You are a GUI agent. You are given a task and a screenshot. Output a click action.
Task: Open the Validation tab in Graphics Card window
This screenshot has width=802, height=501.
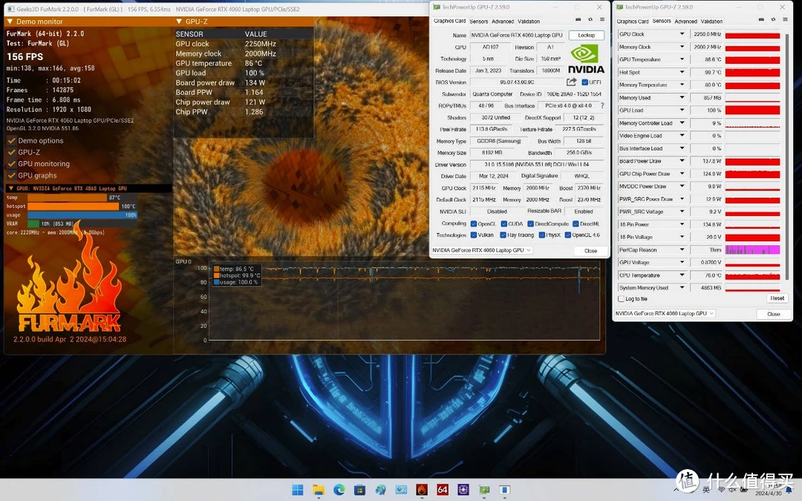pyautogui.click(x=529, y=22)
